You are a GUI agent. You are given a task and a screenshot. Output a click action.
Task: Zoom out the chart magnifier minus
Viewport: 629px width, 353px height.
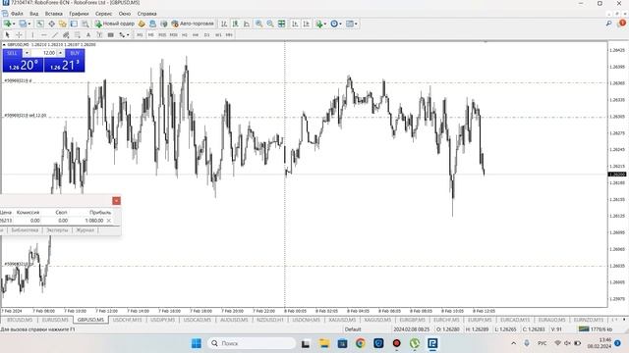click(x=270, y=24)
